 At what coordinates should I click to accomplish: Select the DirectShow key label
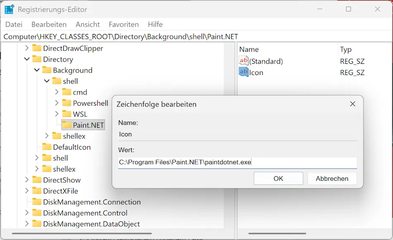click(x=62, y=180)
